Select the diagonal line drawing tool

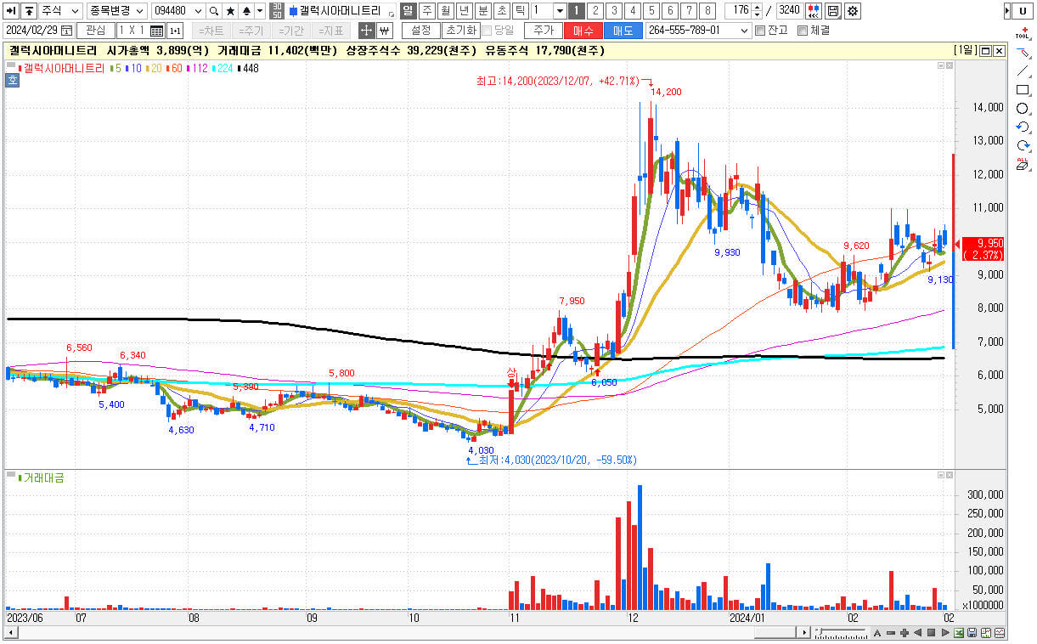coord(1023,71)
